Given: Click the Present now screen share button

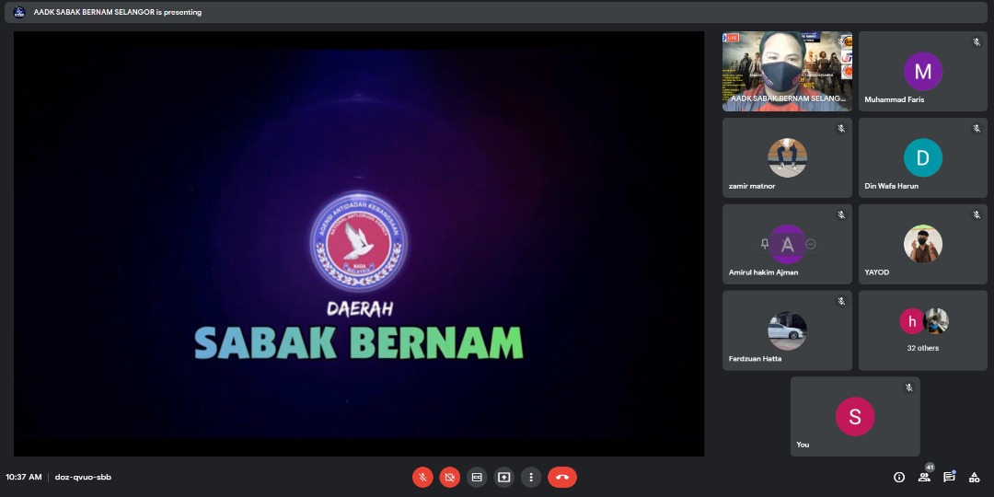Looking at the screenshot, I should coord(504,477).
